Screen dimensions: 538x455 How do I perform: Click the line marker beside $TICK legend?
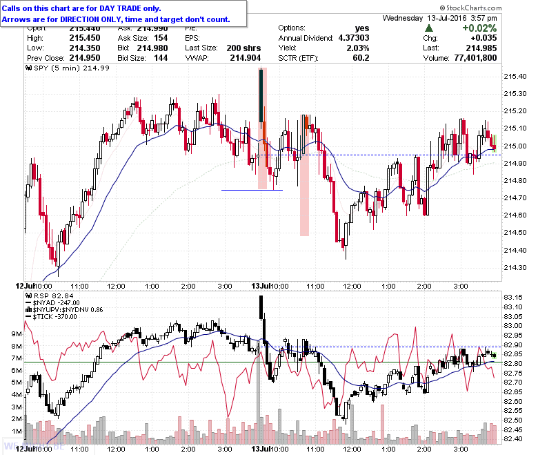tap(29, 317)
